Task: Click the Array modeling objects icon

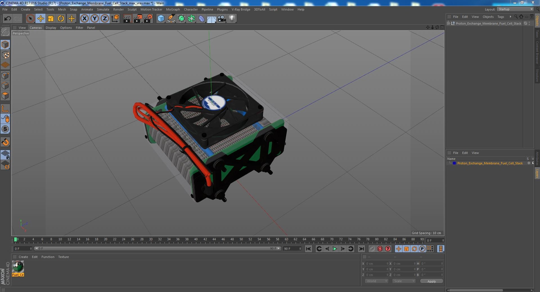Action: (192, 19)
